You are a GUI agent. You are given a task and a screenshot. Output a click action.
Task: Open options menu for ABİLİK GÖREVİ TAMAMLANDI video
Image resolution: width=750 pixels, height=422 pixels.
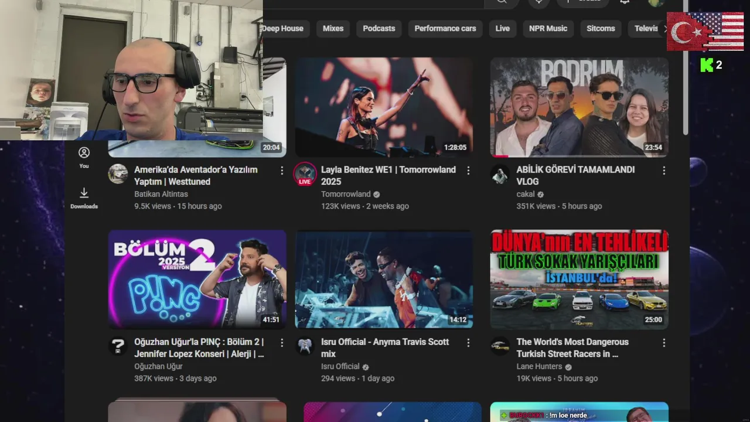click(664, 171)
